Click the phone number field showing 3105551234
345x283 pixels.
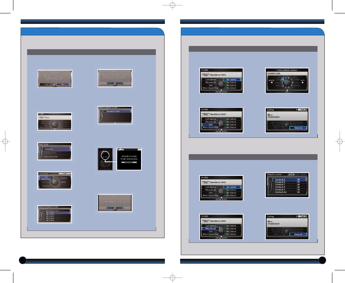point(287,73)
